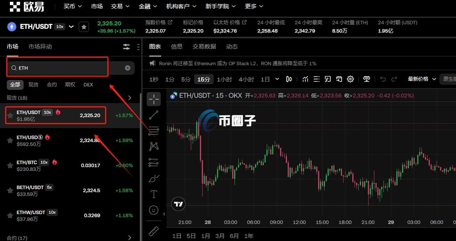The image size is (456, 241).
Task: Click the TradingView logo on chart
Action: (178, 204)
